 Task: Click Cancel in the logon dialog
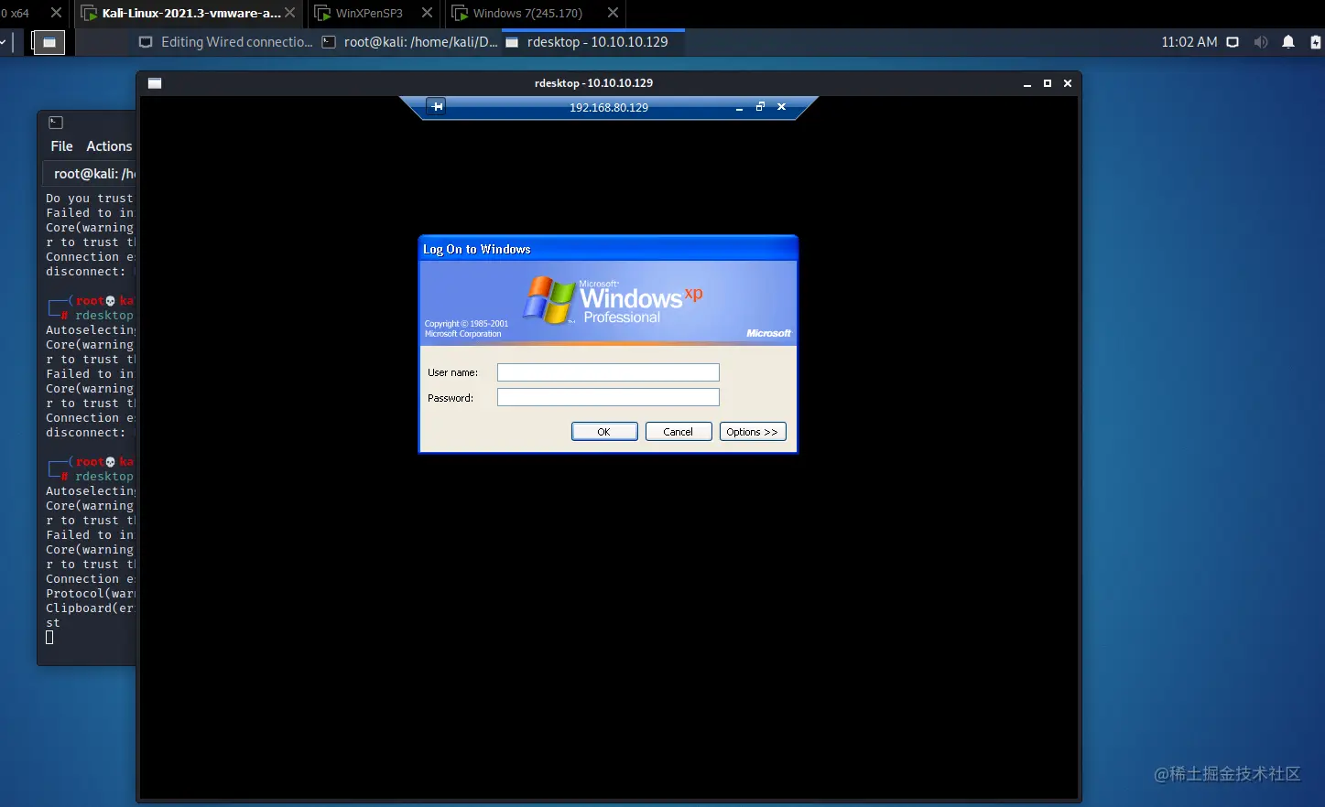pos(678,431)
